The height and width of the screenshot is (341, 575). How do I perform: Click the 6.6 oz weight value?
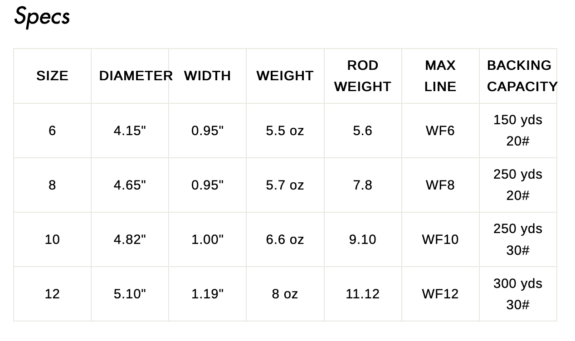(x=285, y=239)
